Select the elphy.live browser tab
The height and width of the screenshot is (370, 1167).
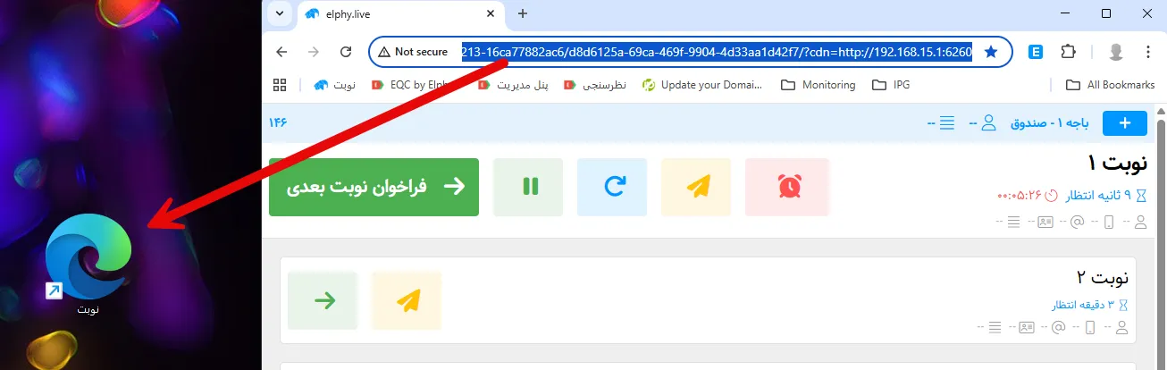(x=393, y=13)
